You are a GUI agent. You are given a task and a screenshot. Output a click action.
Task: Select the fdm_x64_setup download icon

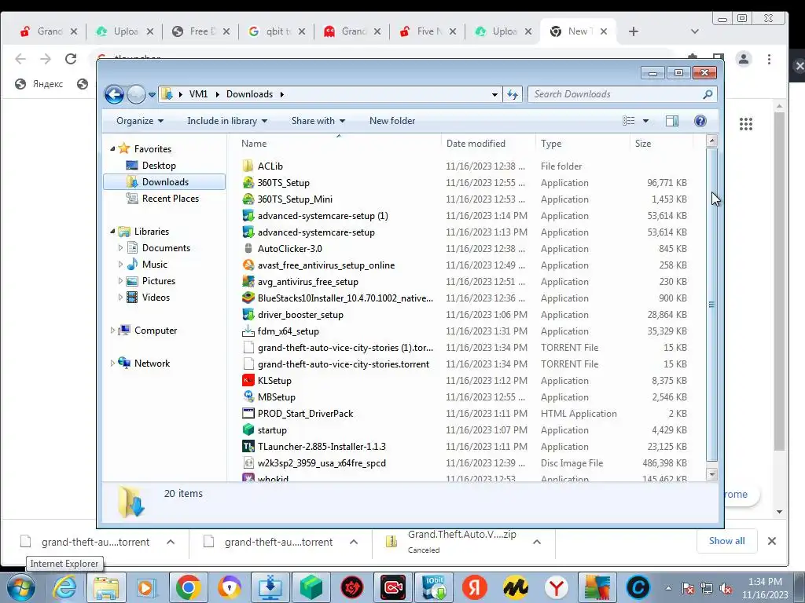(x=248, y=331)
